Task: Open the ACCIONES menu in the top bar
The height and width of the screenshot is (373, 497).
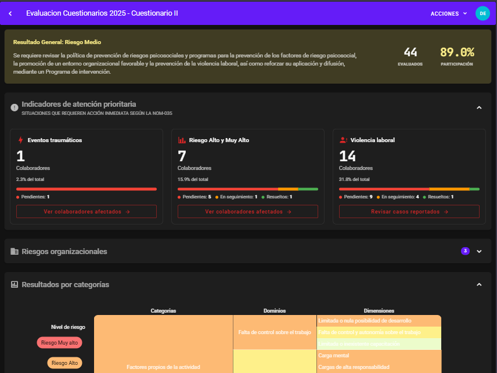Action: point(449,13)
